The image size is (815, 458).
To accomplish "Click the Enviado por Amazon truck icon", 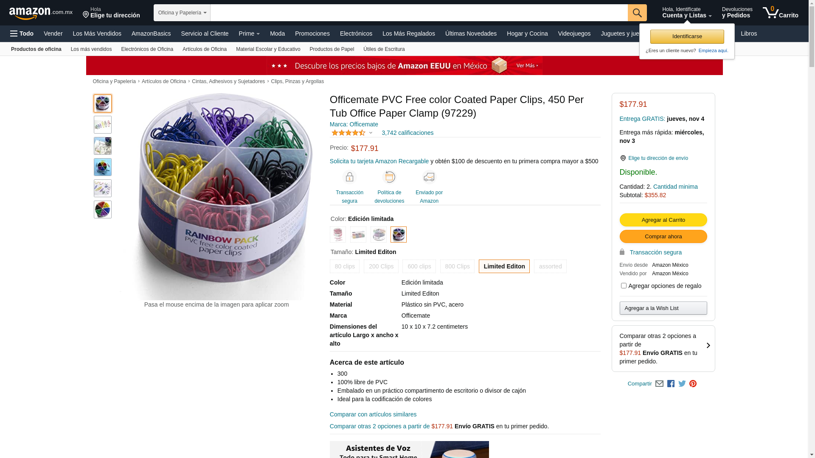I will (429, 177).
